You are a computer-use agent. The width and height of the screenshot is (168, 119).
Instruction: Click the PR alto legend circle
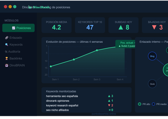[140, 104]
